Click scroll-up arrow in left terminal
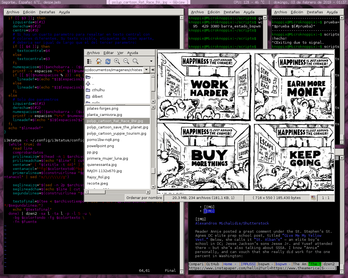The image size is (348, 278). 182,18
